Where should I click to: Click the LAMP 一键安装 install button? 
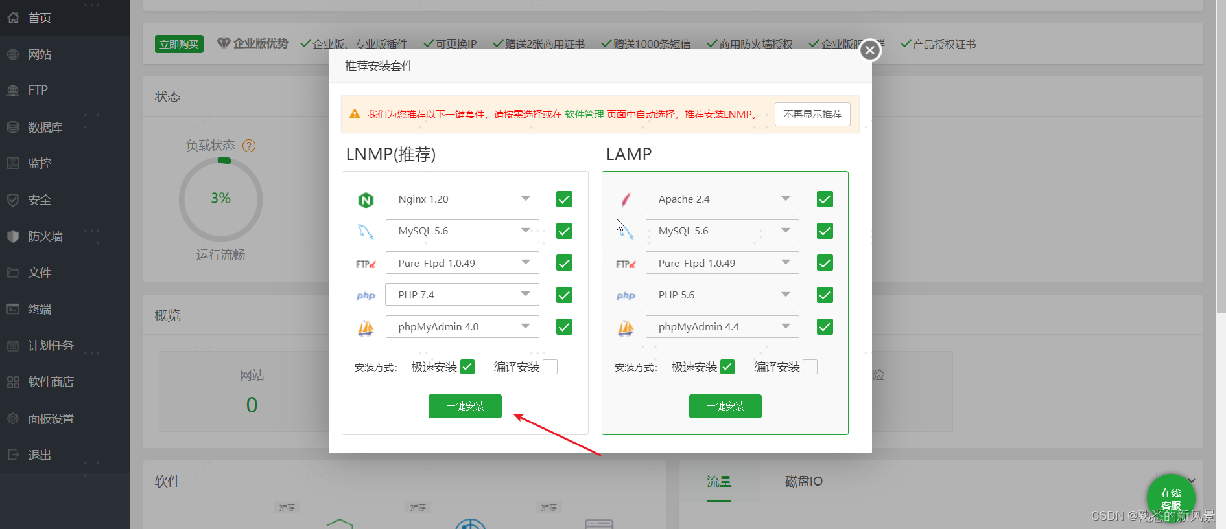click(725, 406)
